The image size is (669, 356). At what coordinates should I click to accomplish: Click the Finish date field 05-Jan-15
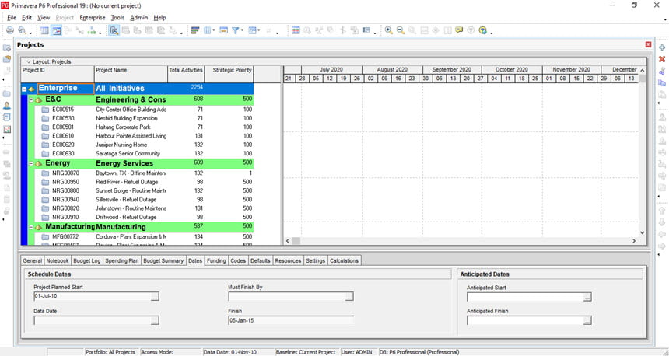(x=291, y=320)
